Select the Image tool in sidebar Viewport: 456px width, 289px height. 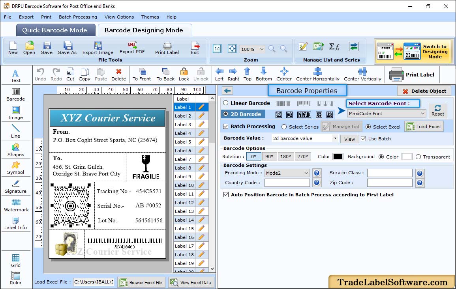pyautogui.click(x=16, y=113)
